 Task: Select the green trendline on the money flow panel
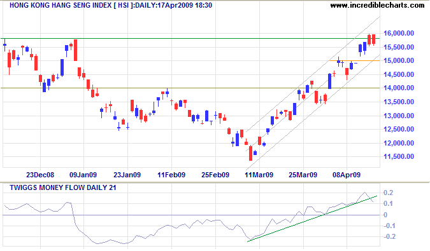point(312,219)
